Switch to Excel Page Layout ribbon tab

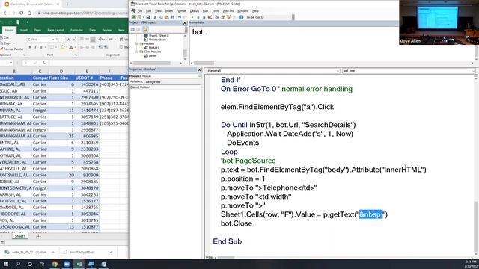tap(55, 30)
